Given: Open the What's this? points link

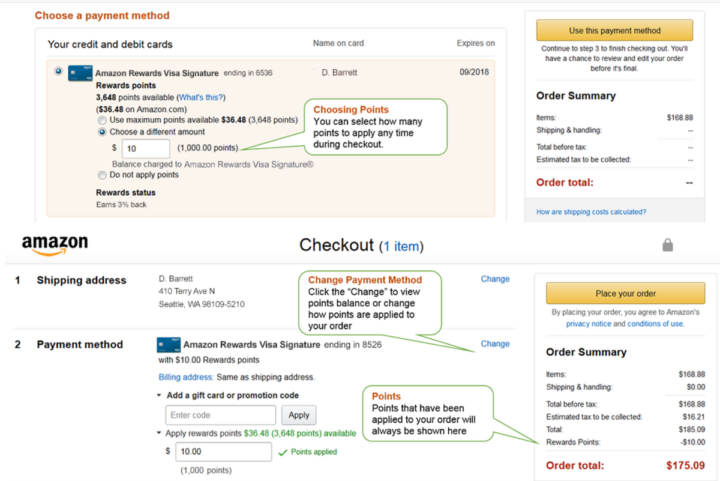Looking at the screenshot, I should 201,97.
